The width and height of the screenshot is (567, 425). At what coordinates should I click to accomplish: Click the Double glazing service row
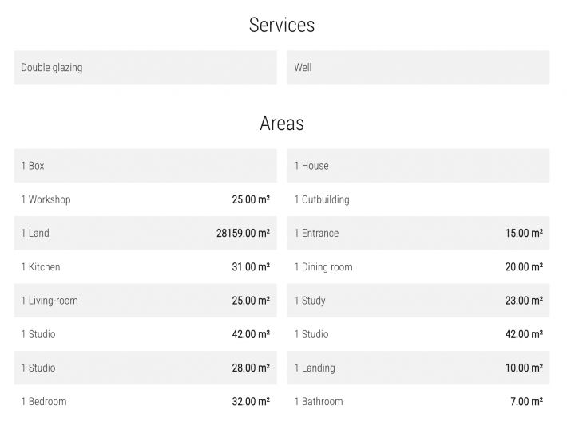coord(145,68)
